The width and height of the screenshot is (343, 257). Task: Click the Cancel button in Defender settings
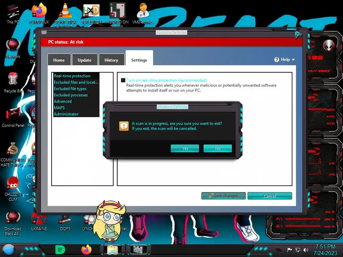270,195
